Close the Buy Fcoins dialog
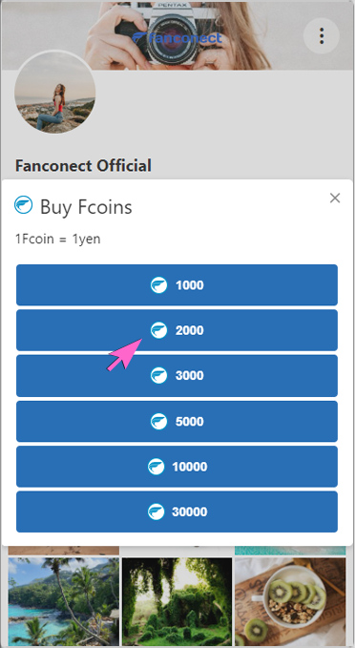Viewport: 355px width, 648px height. pos(335,198)
